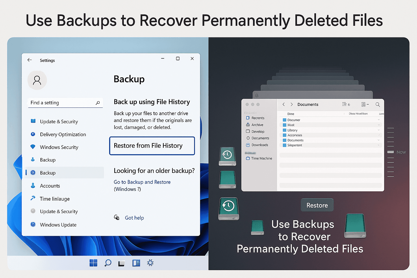Image resolution: width=417 pixels, height=278 pixels.
Task: Expand the Must row chevron
Action: click(x=379, y=125)
